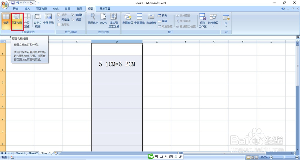Click the horizontal scrollbar thumb
Viewport: 300px width, 160px height.
tap(224, 153)
